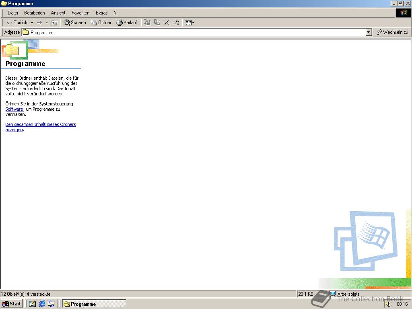Click the 23,1 KB status bar entry
Screen dimensions: 412x309
click(306, 294)
